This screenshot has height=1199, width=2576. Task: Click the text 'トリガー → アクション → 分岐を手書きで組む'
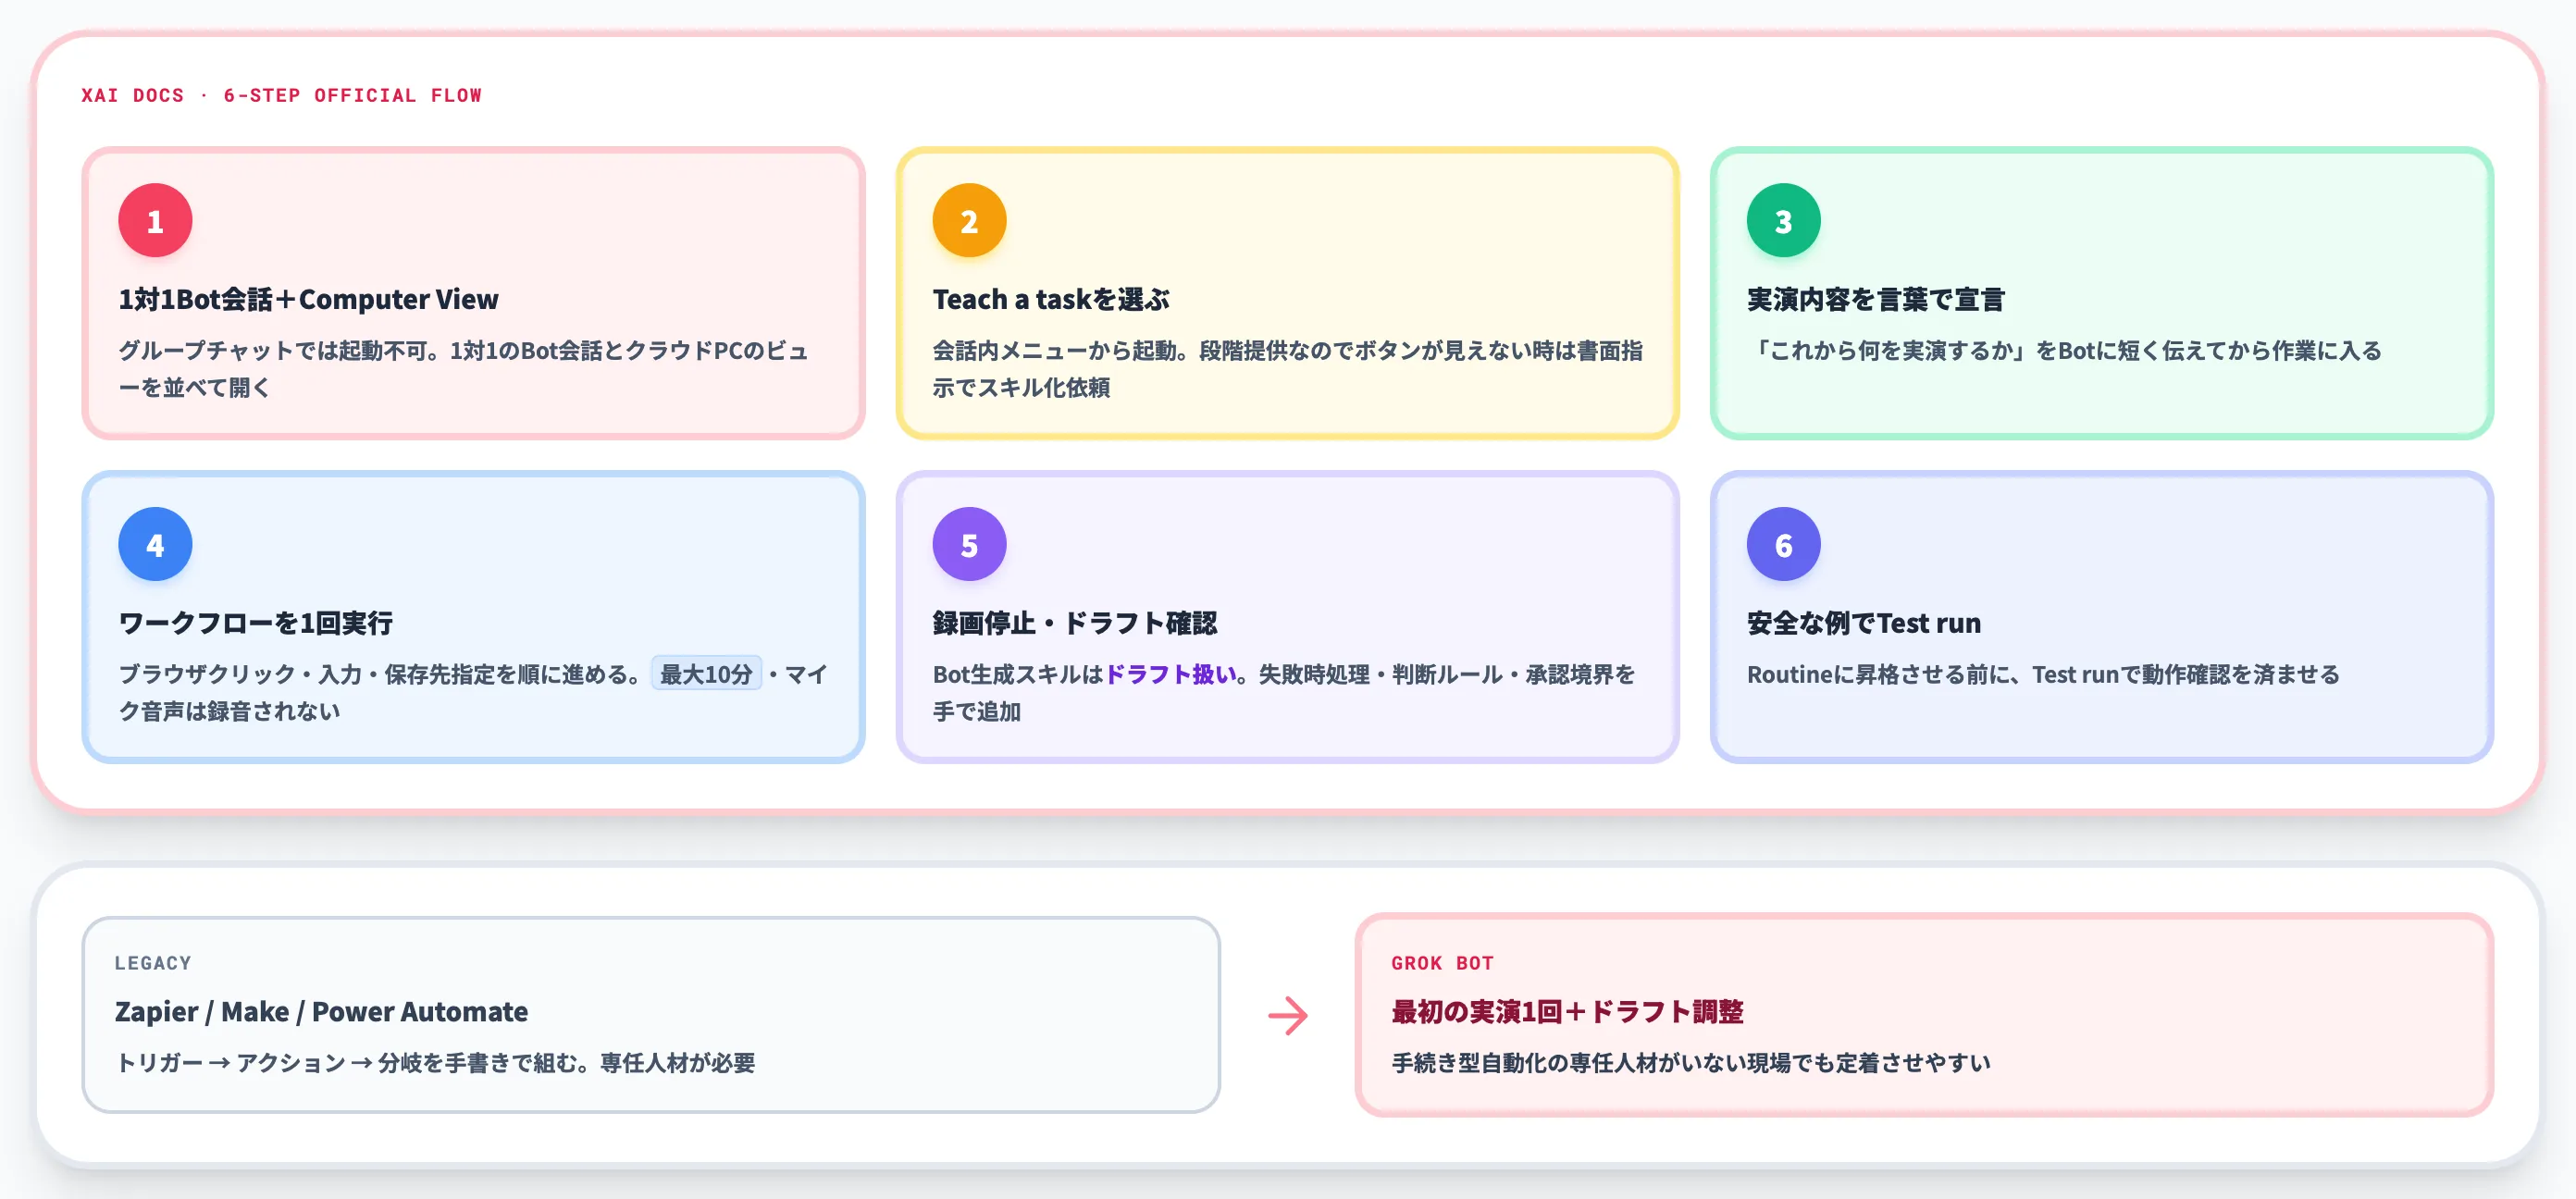point(347,1062)
